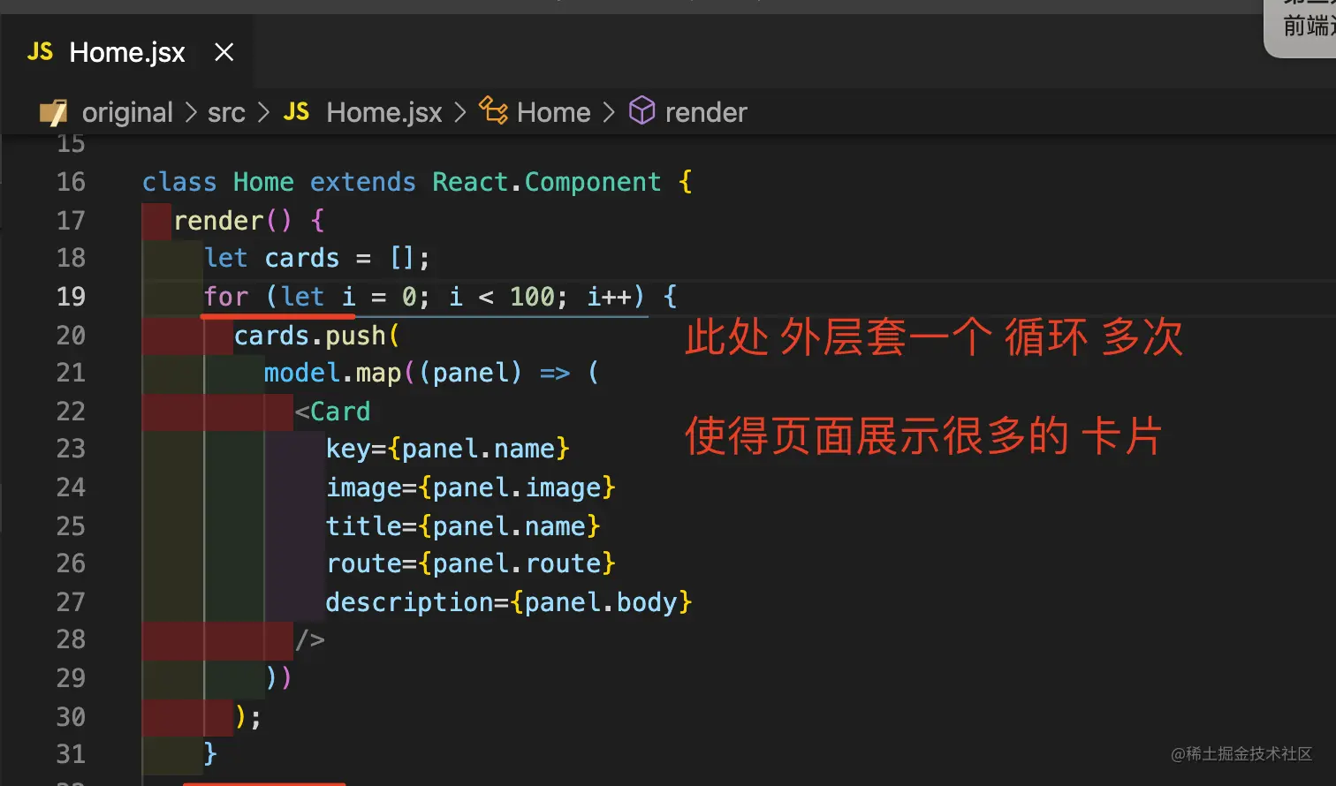Expand the breadcrumb chevron after original
Image resolution: width=1336 pixels, height=786 pixels.
click(191, 112)
